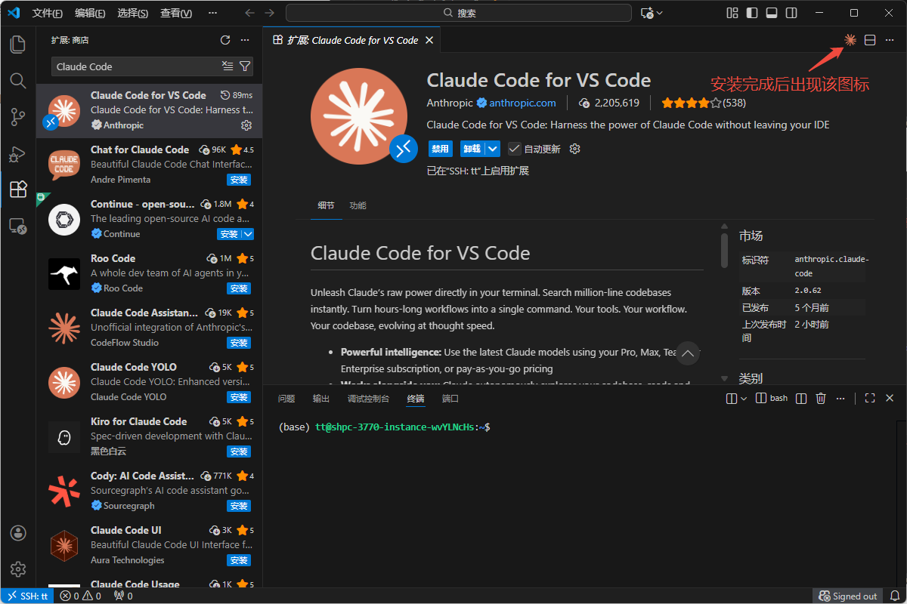907x604 pixels.
Task: Open the Run and Debug view
Action: [17, 153]
